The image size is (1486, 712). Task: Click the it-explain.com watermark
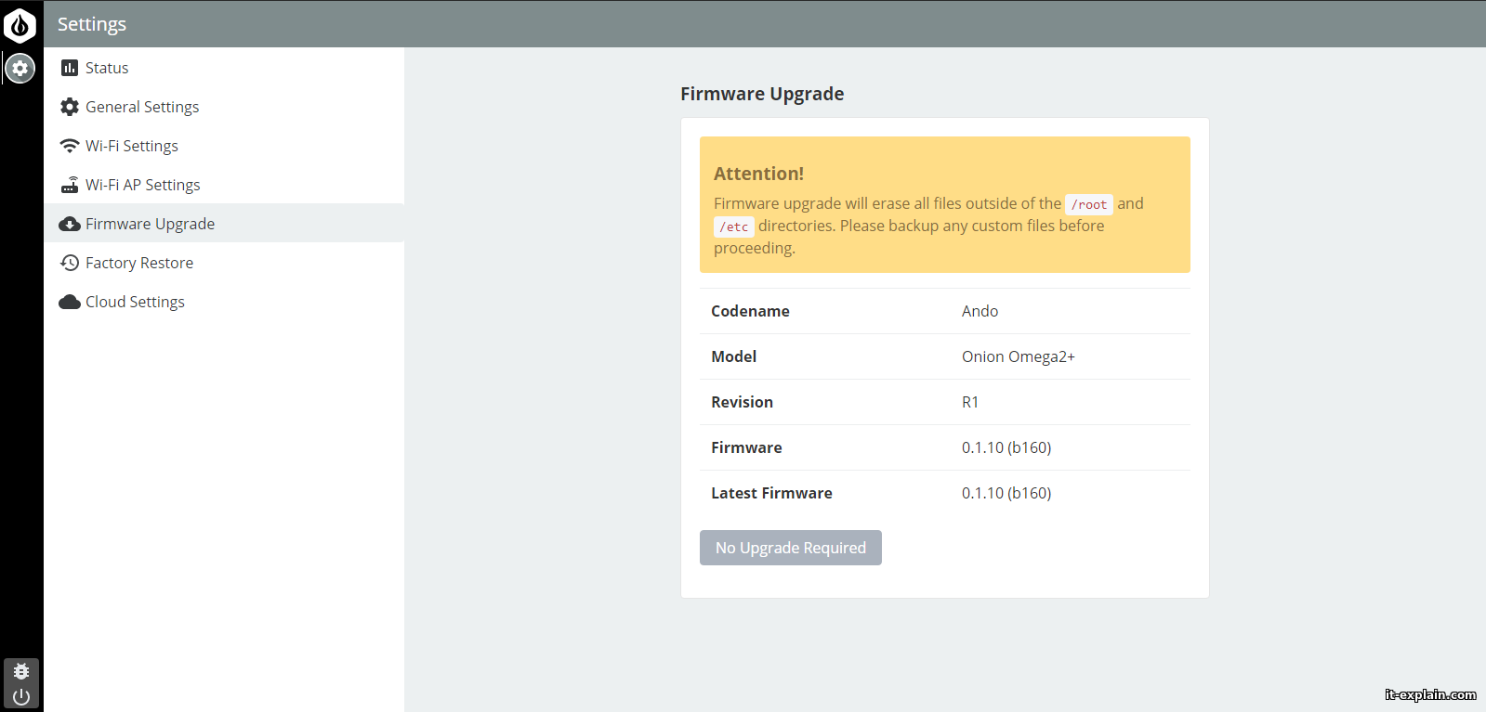1429,694
